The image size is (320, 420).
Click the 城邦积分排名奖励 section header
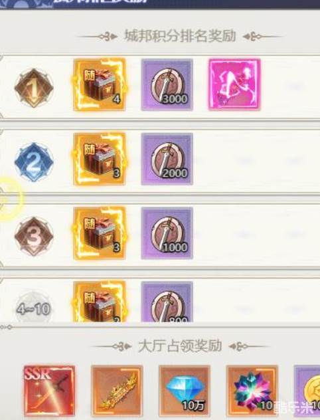click(x=180, y=36)
